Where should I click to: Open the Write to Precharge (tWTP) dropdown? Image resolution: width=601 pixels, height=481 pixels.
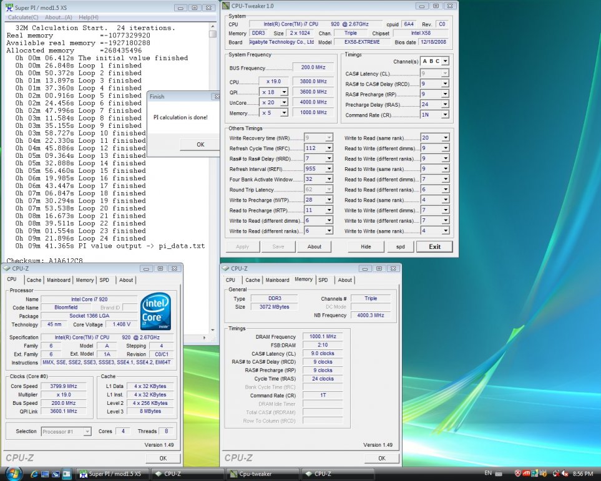[x=329, y=200]
